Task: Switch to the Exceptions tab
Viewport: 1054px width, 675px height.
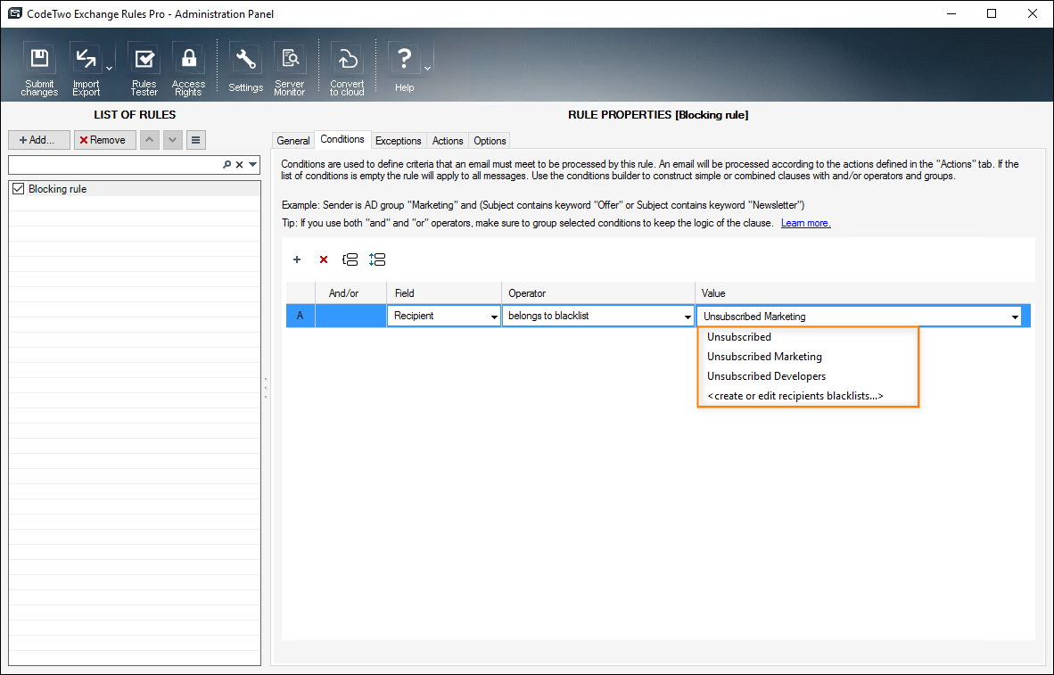Action: (398, 141)
